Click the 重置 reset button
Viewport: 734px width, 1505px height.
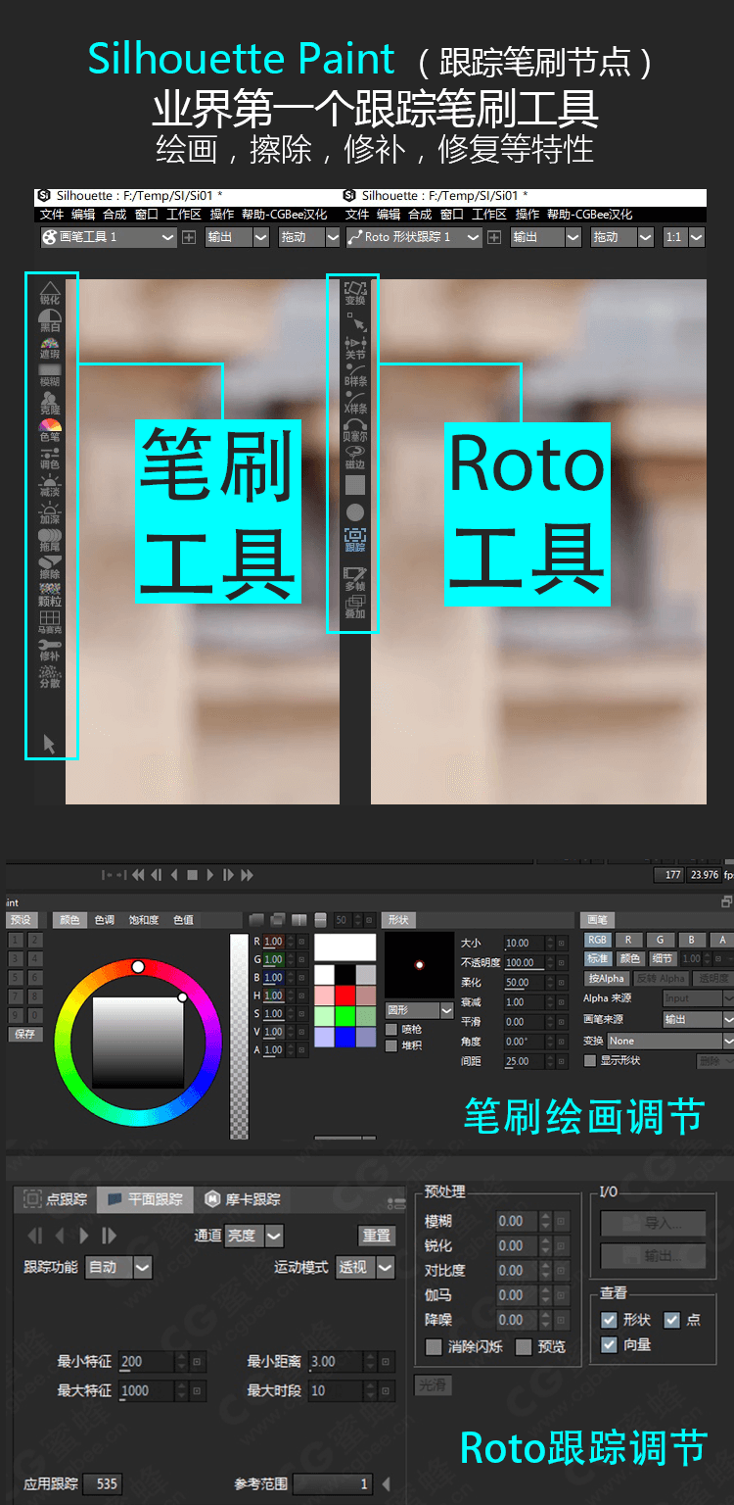click(377, 1236)
